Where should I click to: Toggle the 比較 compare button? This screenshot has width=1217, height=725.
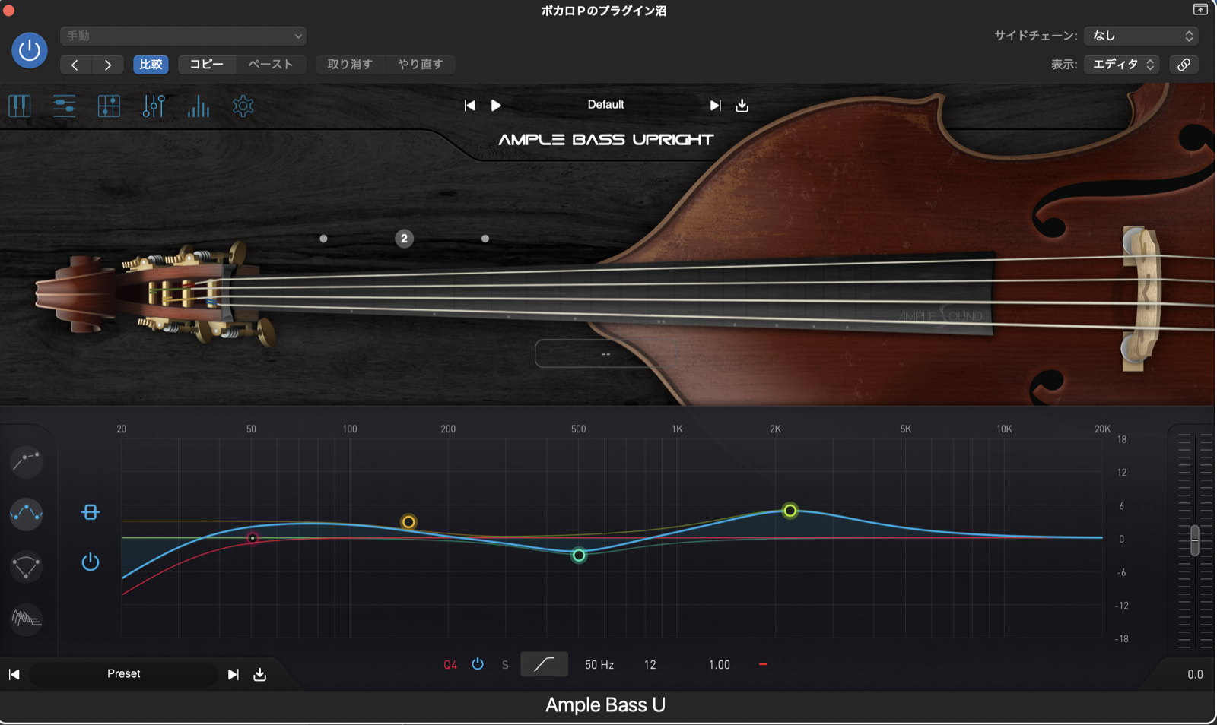(x=151, y=65)
